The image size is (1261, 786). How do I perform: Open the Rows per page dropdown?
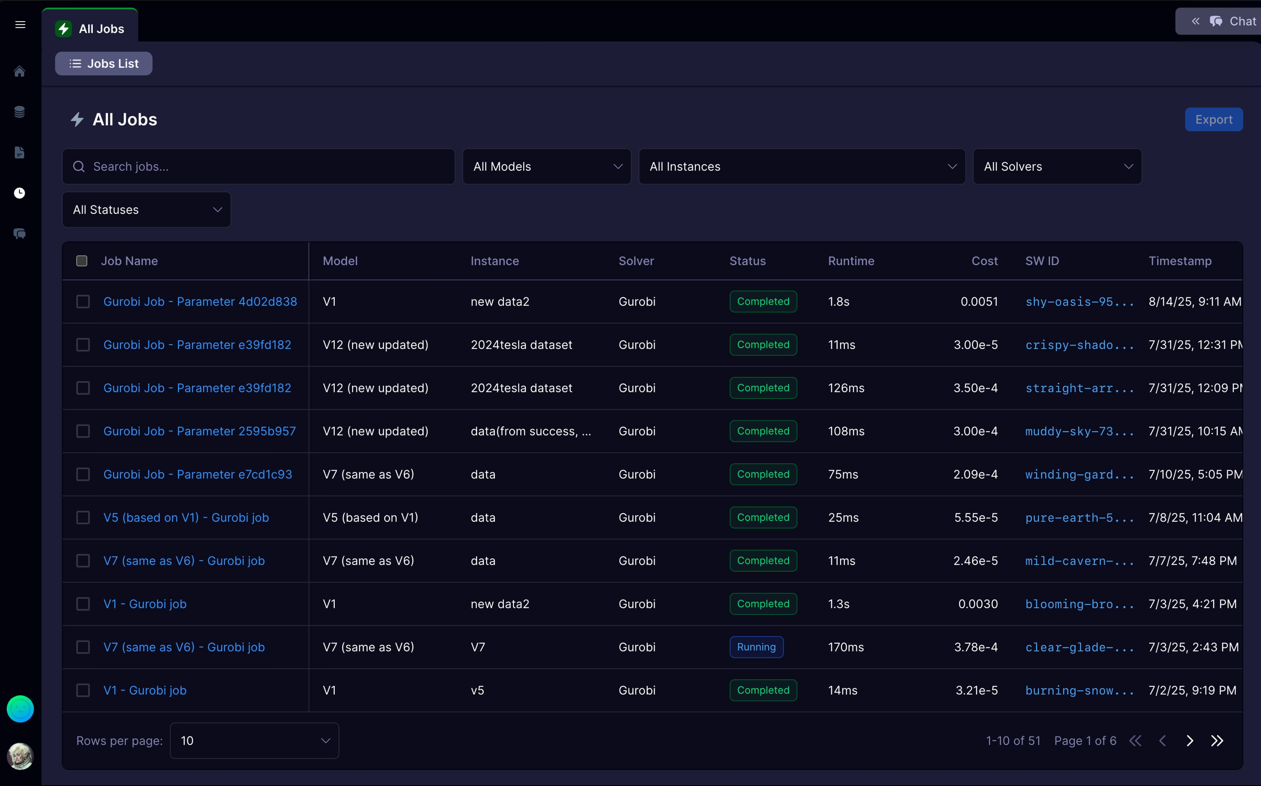click(254, 741)
